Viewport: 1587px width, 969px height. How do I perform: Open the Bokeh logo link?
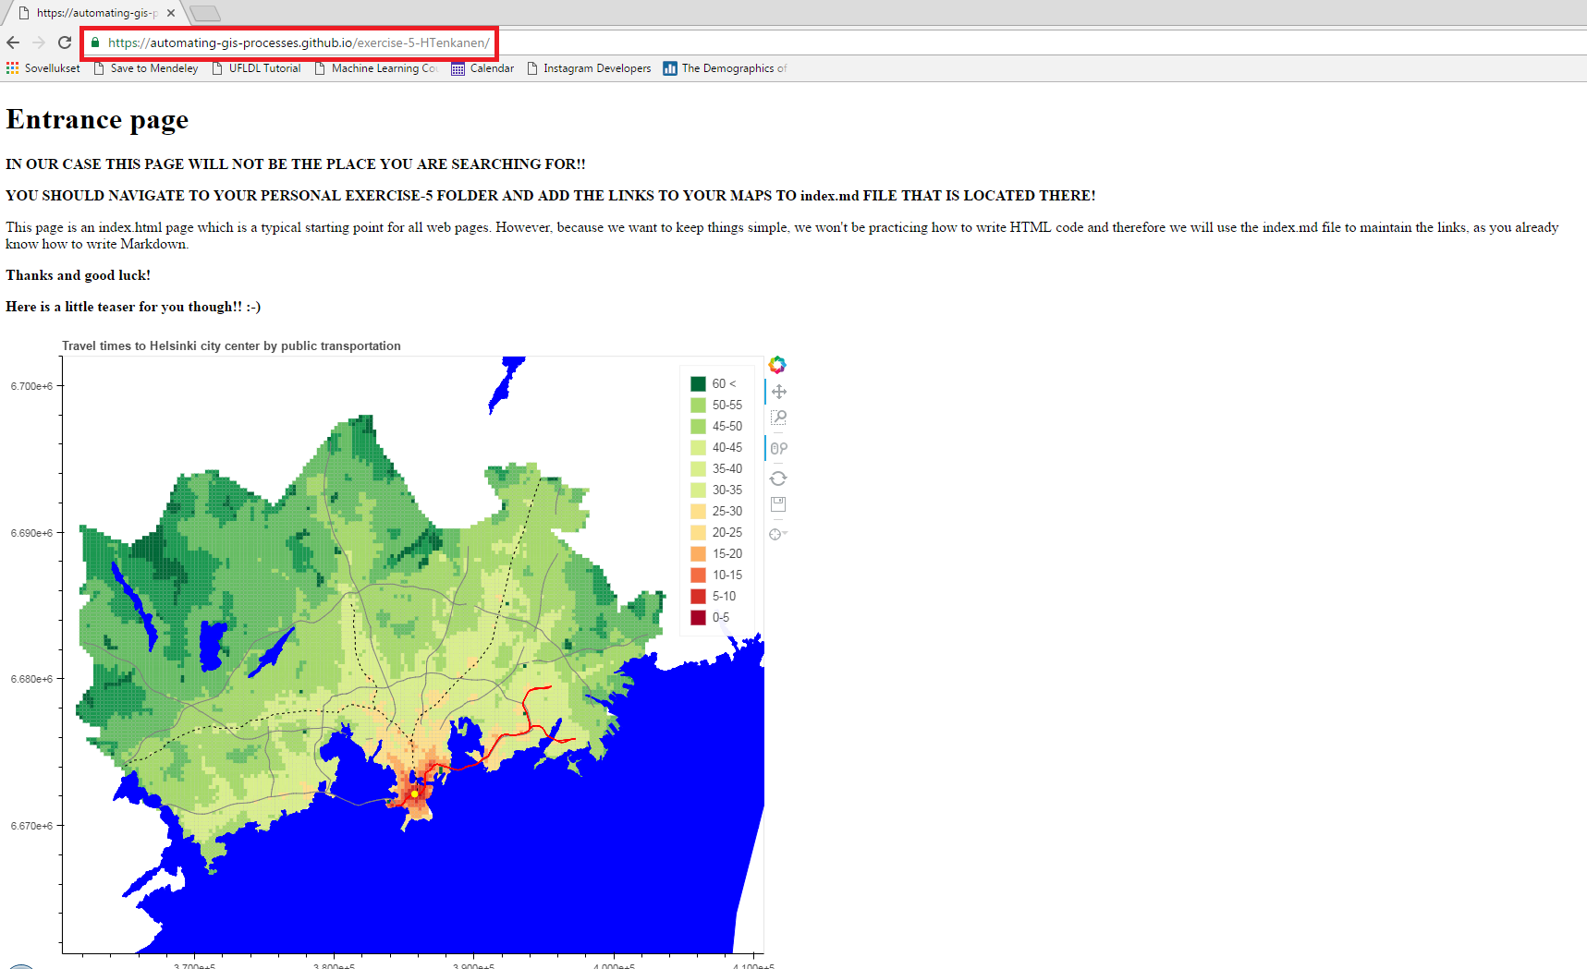coord(777,365)
